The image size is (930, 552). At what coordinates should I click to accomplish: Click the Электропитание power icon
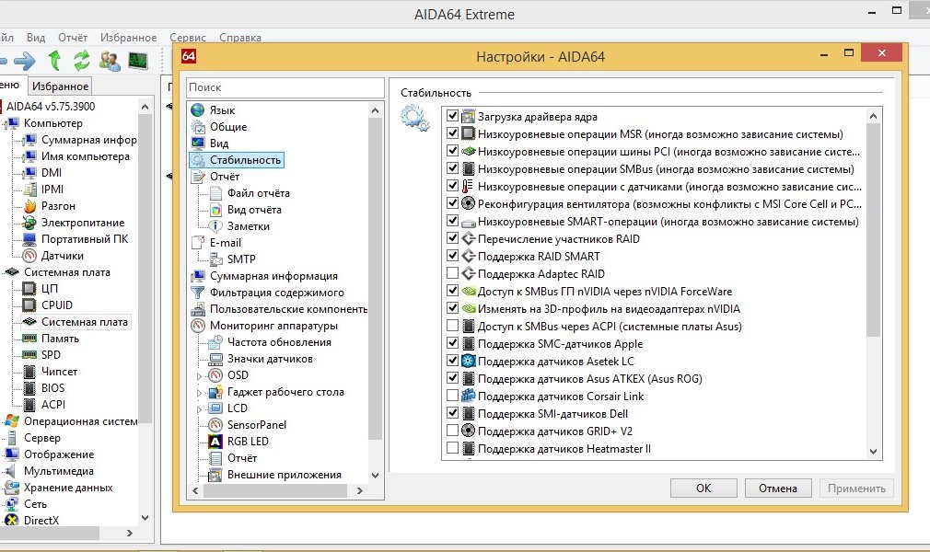tap(29, 223)
